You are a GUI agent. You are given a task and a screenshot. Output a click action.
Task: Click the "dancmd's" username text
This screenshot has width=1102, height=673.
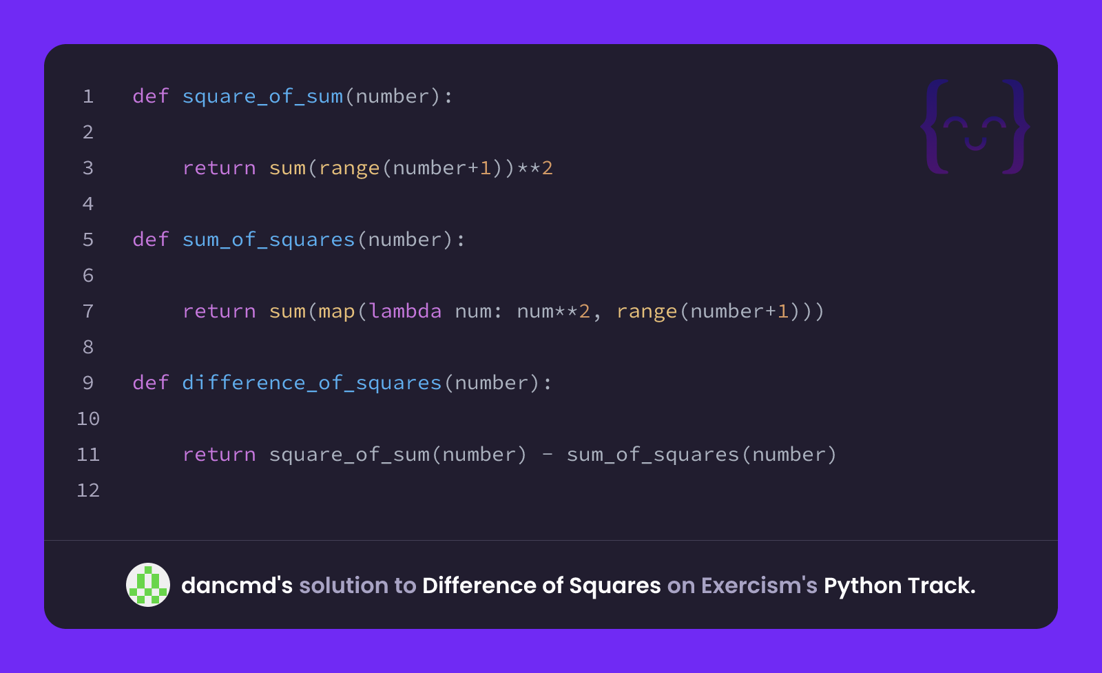237,586
